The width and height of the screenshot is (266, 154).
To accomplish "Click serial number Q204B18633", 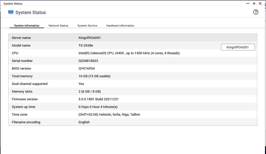I will point(88,61).
